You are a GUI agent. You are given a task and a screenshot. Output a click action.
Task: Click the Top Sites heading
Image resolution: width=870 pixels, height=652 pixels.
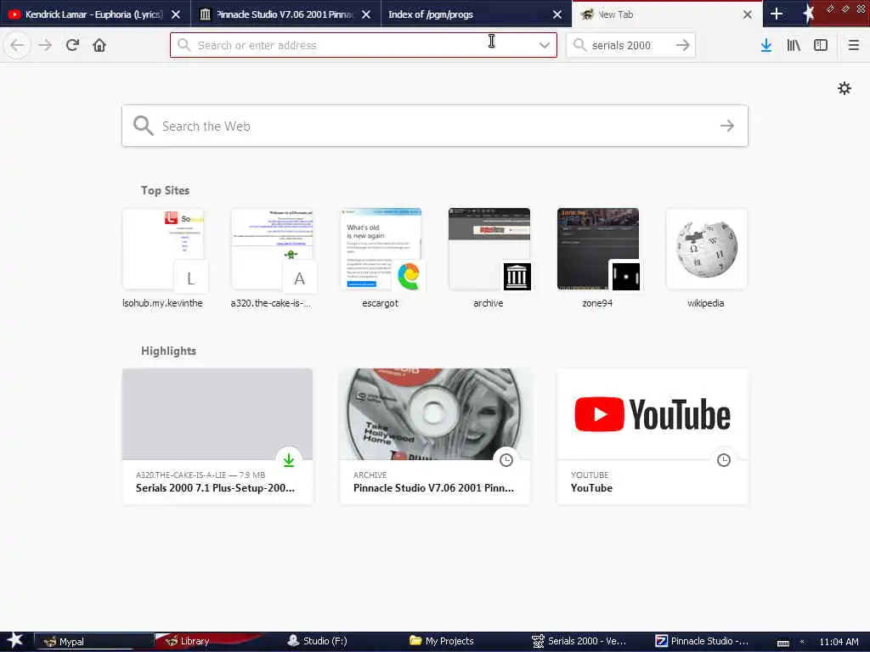pyautogui.click(x=165, y=190)
